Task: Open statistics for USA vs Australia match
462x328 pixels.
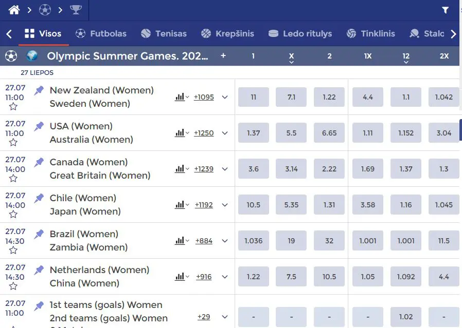Action: tap(182, 133)
